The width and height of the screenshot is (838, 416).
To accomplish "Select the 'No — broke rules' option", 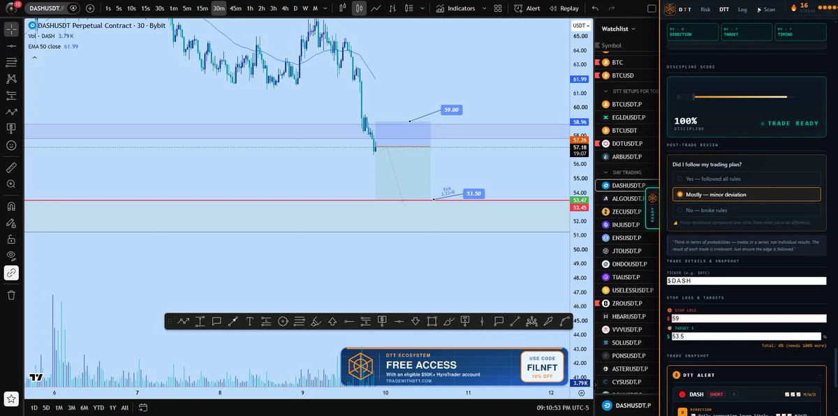I will tap(745, 210).
